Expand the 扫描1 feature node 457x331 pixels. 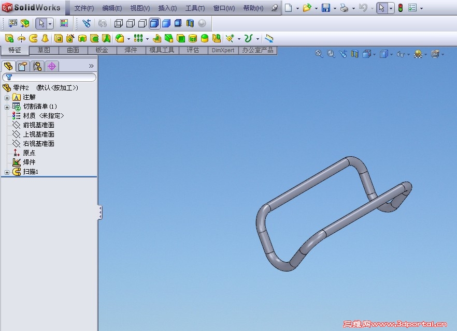(7, 172)
